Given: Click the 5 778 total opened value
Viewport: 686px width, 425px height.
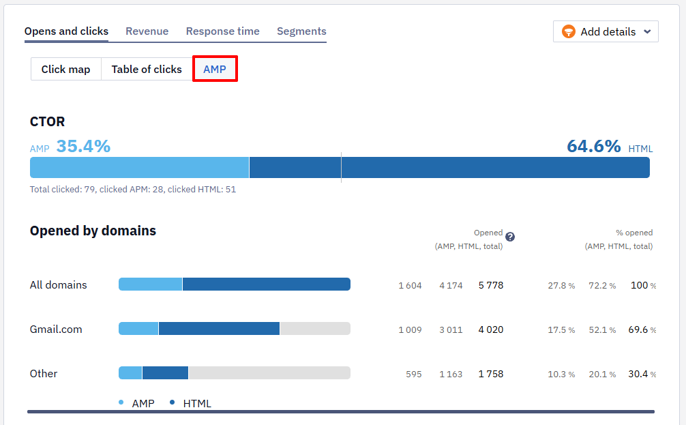Looking at the screenshot, I should [491, 285].
